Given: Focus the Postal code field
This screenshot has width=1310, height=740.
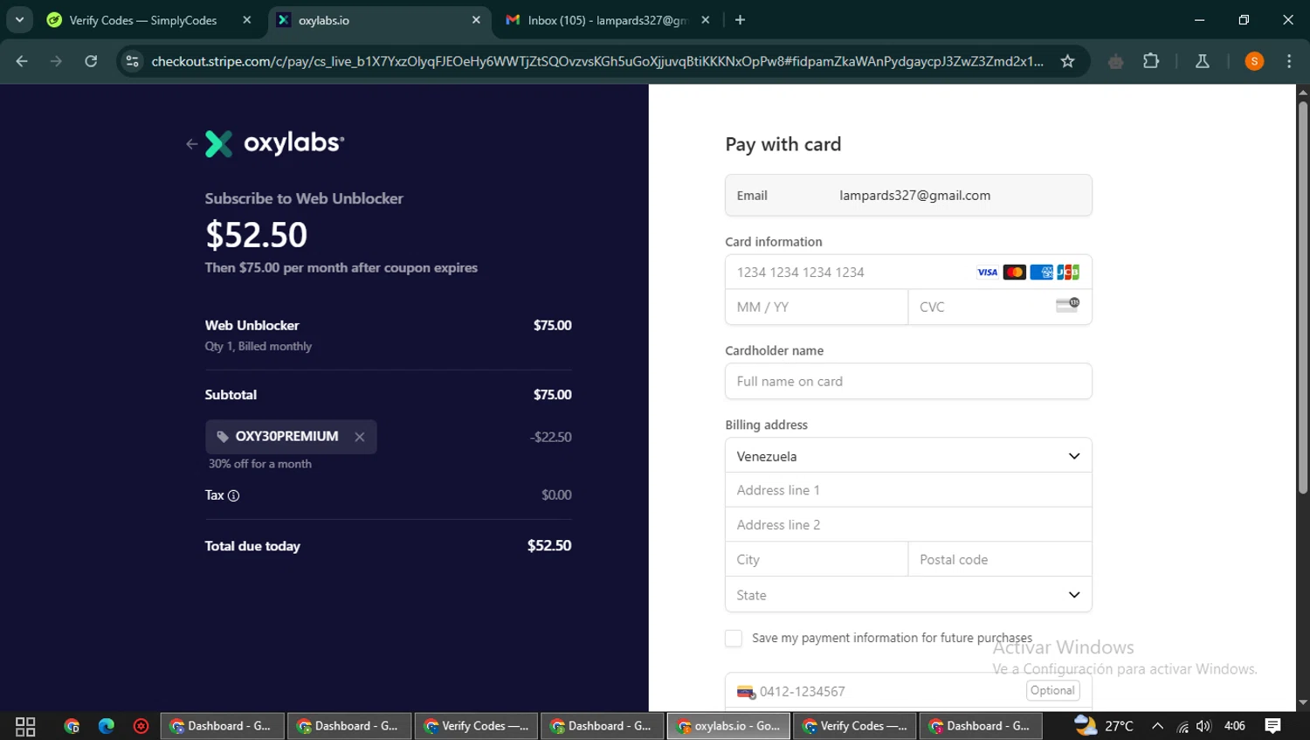Looking at the screenshot, I should [1000, 560].
